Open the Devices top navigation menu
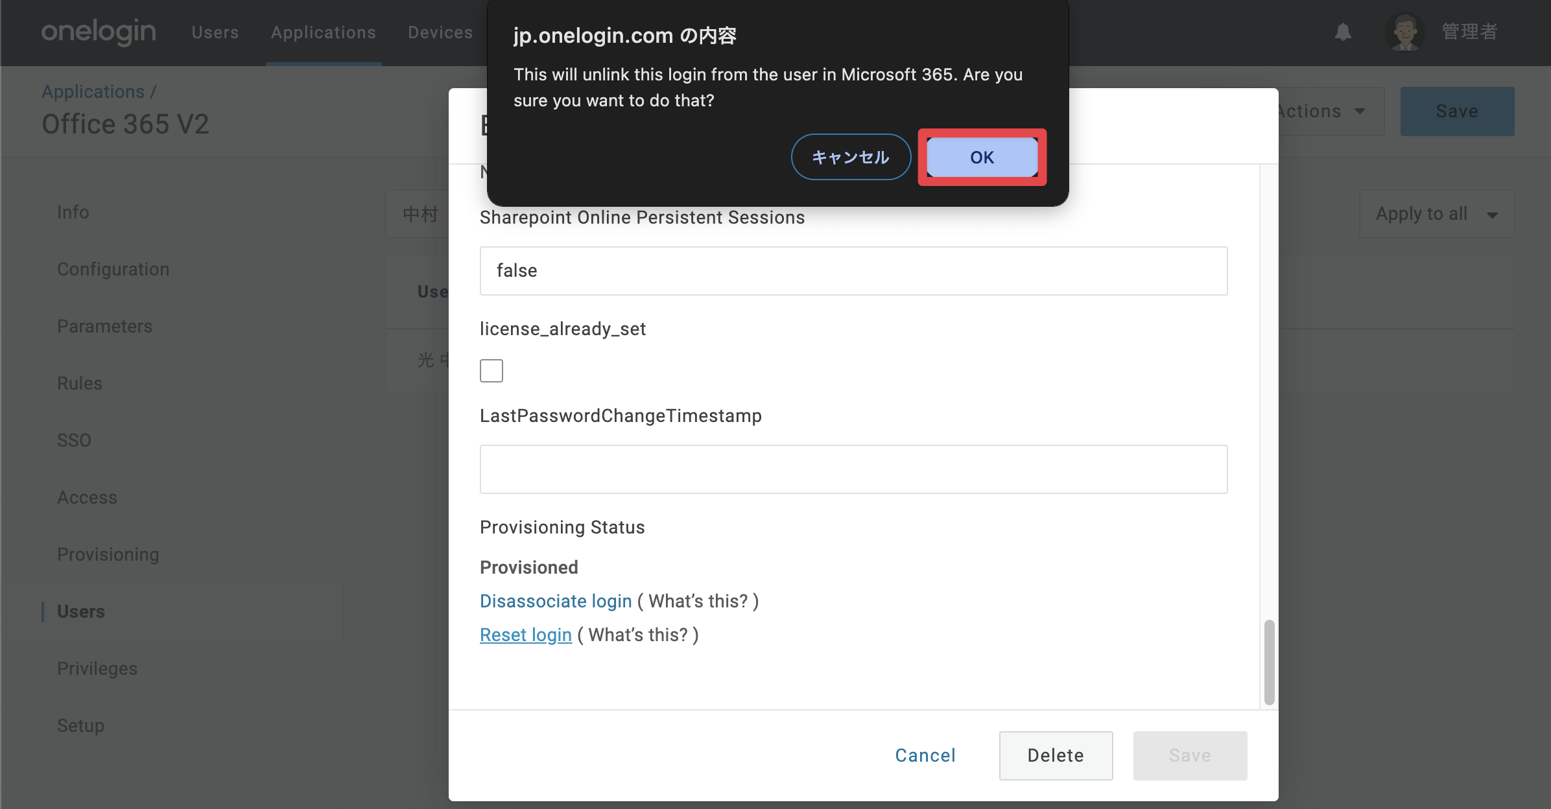Image resolution: width=1551 pixels, height=809 pixels. (x=440, y=32)
